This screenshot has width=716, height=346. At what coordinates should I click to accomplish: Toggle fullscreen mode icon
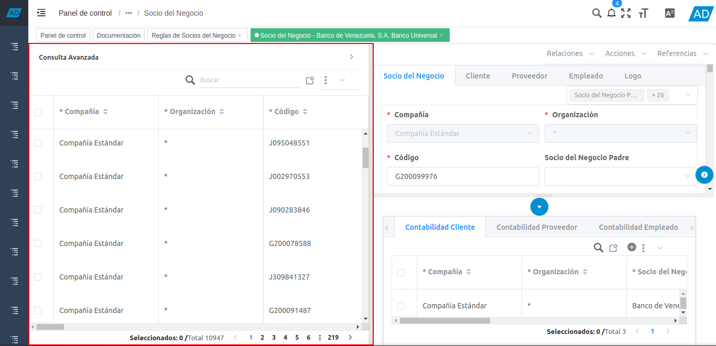pos(625,14)
